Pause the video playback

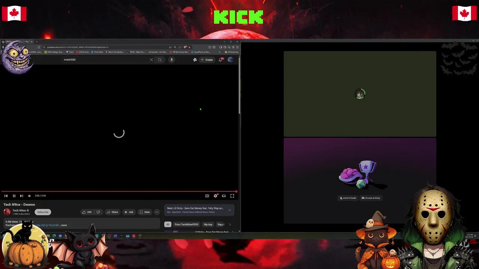[x=14, y=196]
